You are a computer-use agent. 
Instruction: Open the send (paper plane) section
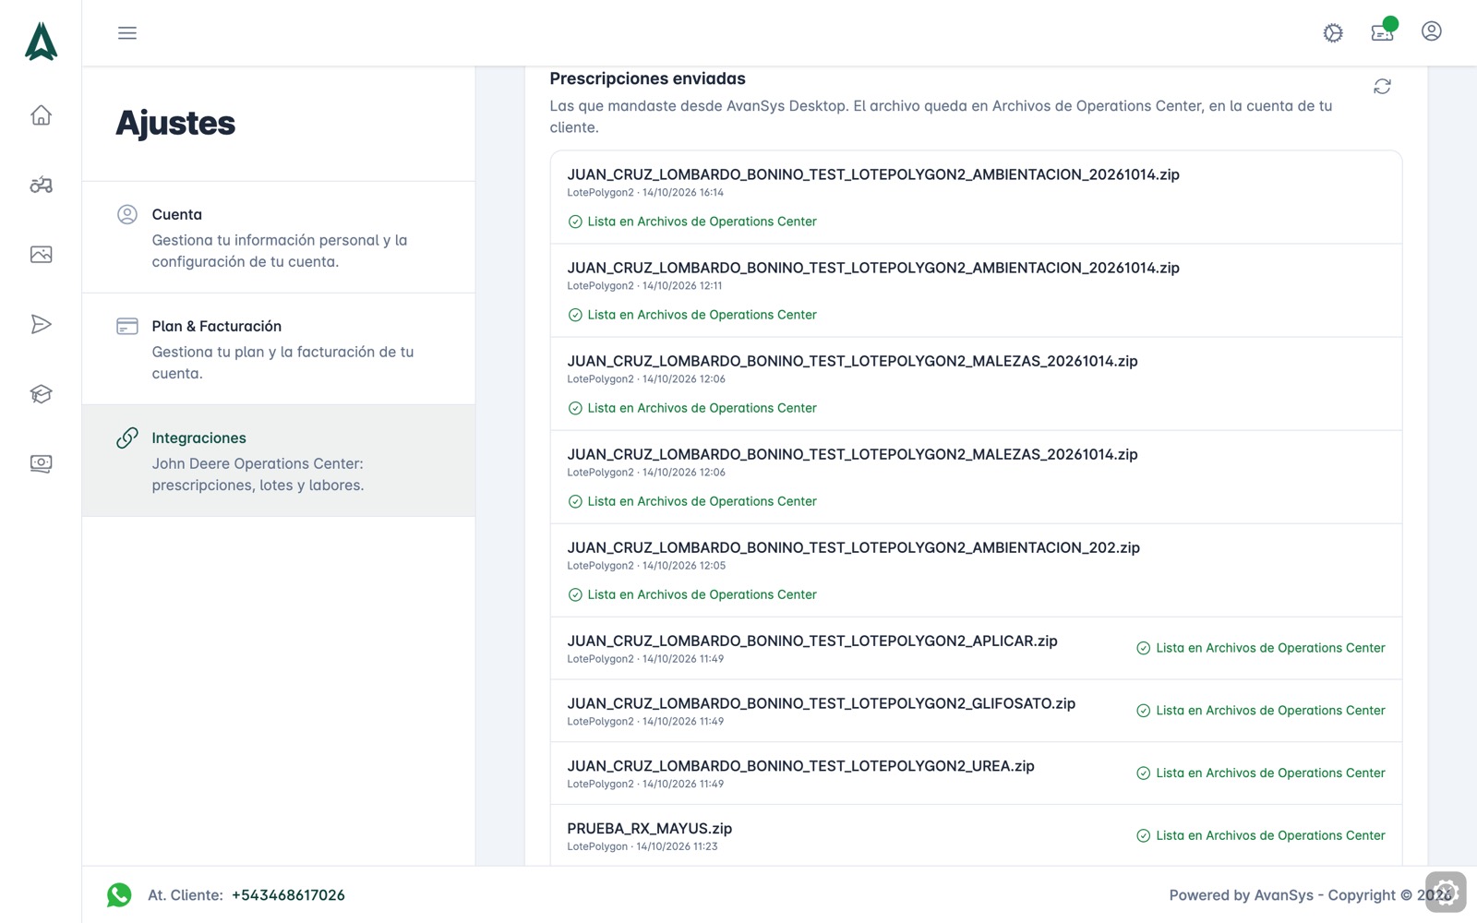(x=41, y=324)
